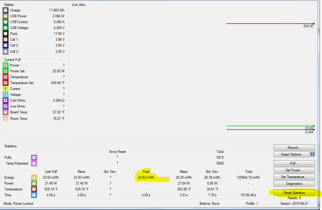Viewport: 322px width, 210px height.
Task: Click the Record... button
Action: coord(294,148)
